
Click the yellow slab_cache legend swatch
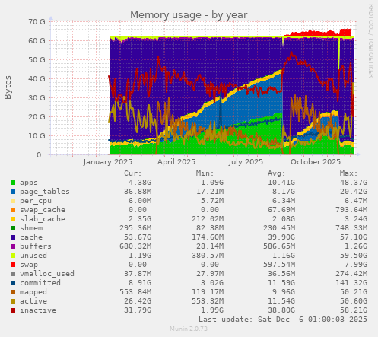13,219
